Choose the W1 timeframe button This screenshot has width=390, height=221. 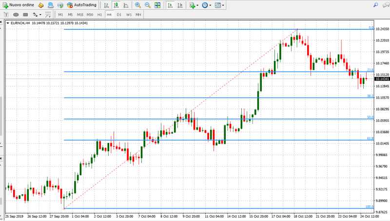[129, 15]
